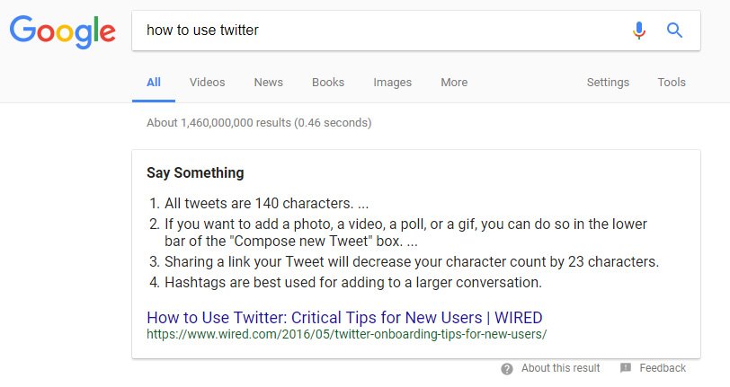Screen dimensions: 730x387
Task: Click the Google logo
Action: [62, 31]
